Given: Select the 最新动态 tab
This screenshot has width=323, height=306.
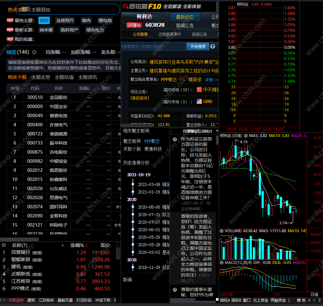Looking at the screenshot, I should [185, 17].
